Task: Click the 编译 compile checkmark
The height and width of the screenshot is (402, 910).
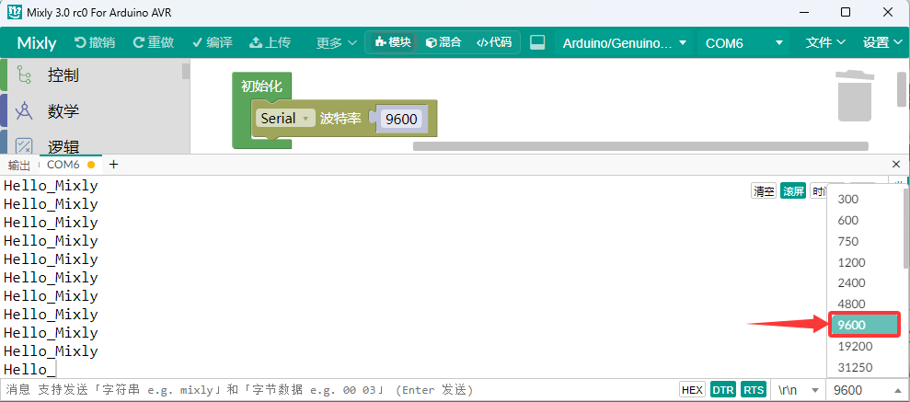Action: [x=197, y=42]
